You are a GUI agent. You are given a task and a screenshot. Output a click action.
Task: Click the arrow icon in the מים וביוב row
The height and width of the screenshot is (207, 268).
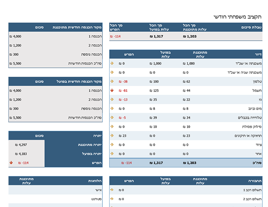[112, 108]
